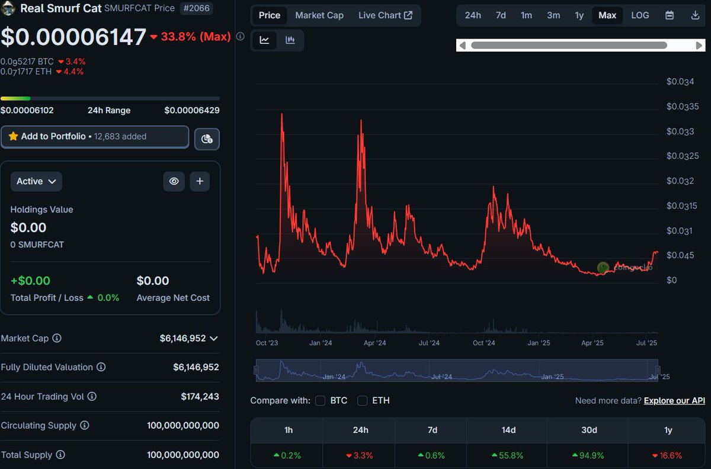Viewport: 711px width, 469px height.
Task: Click the left handle of chart navigator
Action: click(257, 370)
